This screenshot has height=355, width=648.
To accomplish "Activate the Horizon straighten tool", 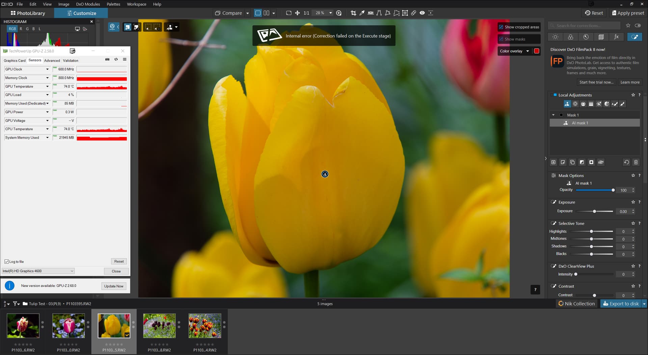I will [371, 13].
